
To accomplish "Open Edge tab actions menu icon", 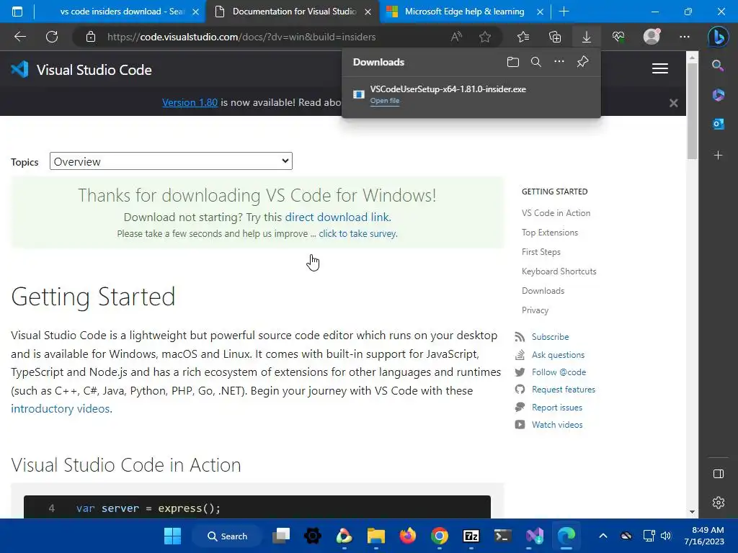I will pos(17,12).
